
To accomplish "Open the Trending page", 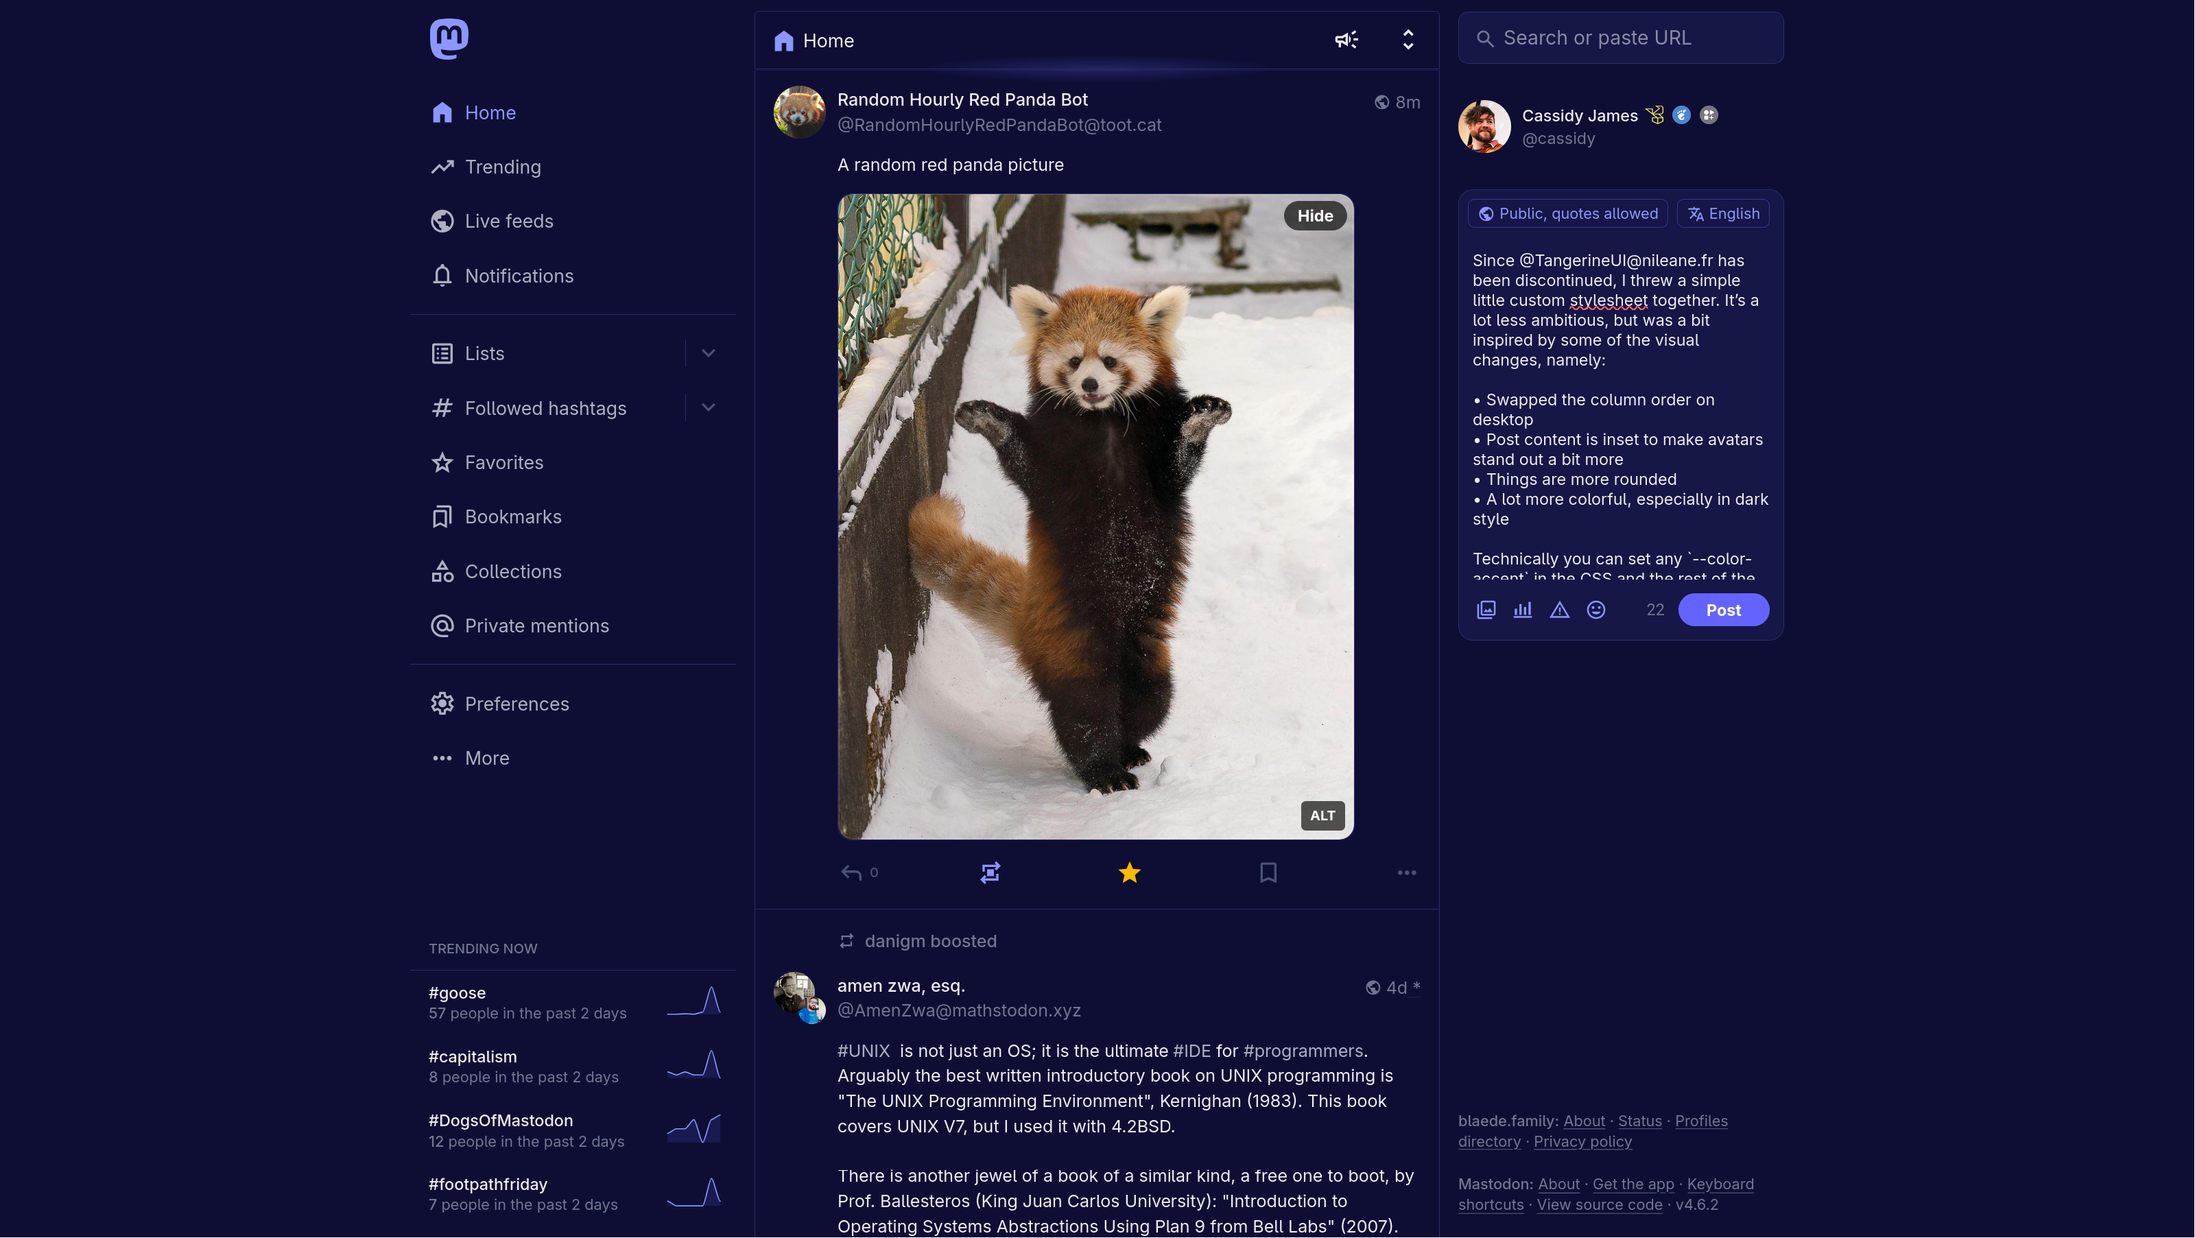I will point(486,167).
